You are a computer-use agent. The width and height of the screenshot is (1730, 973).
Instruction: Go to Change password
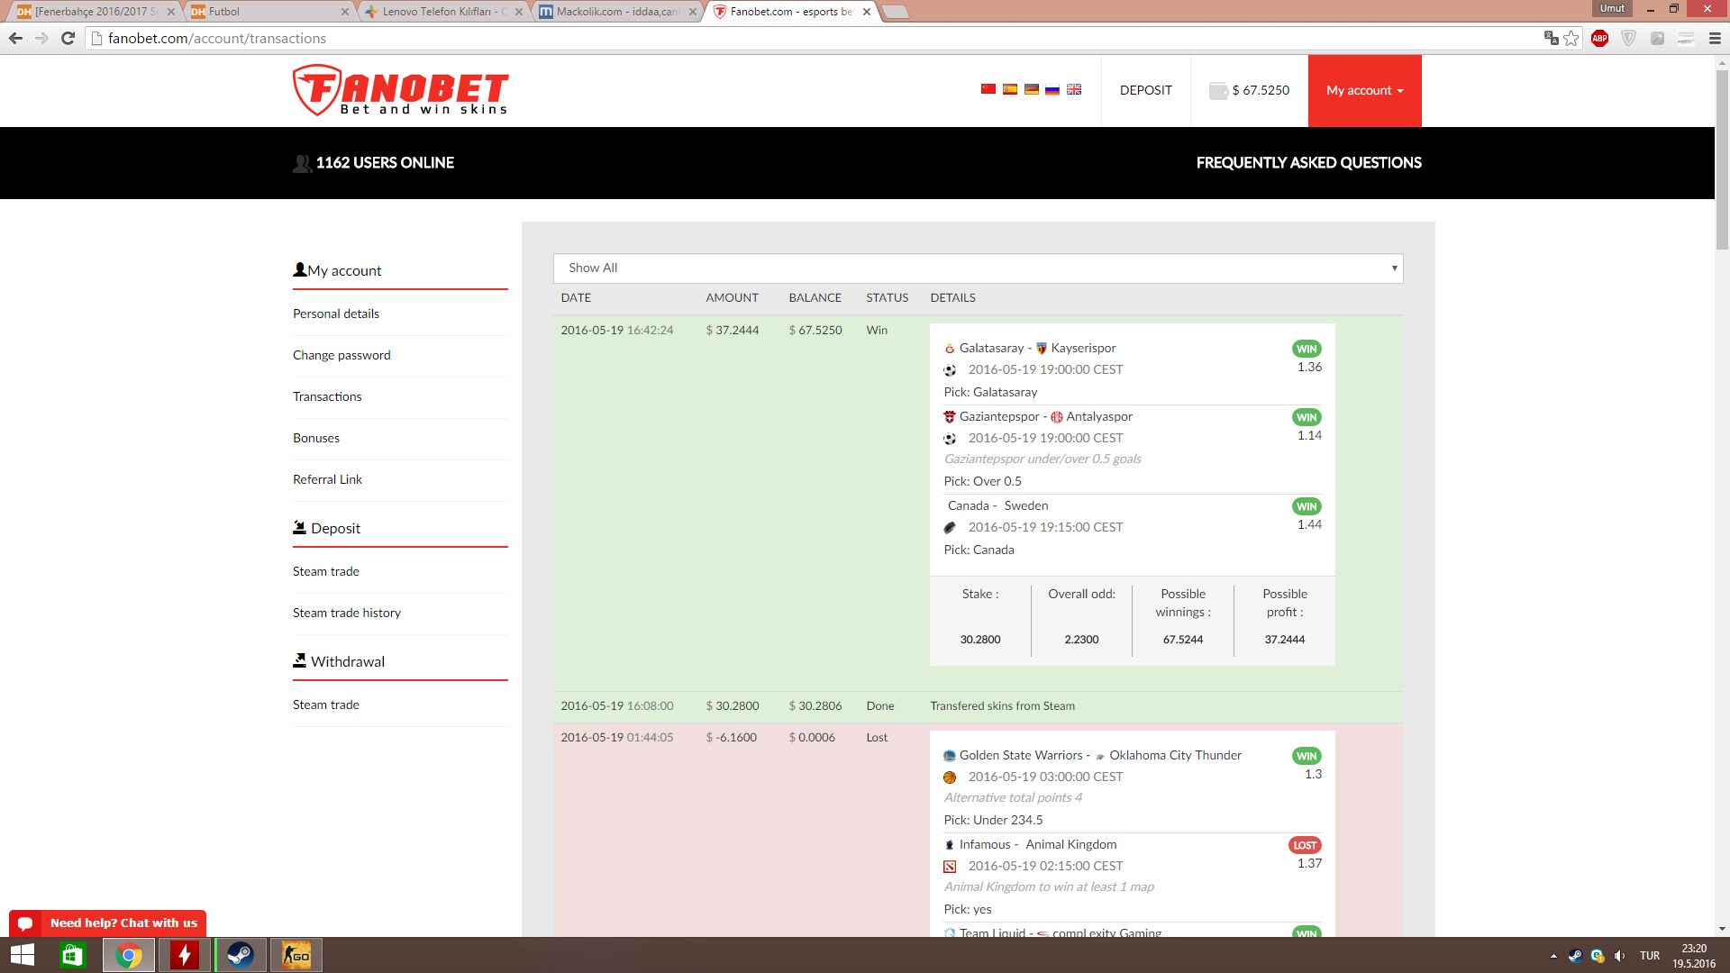(341, 355)
